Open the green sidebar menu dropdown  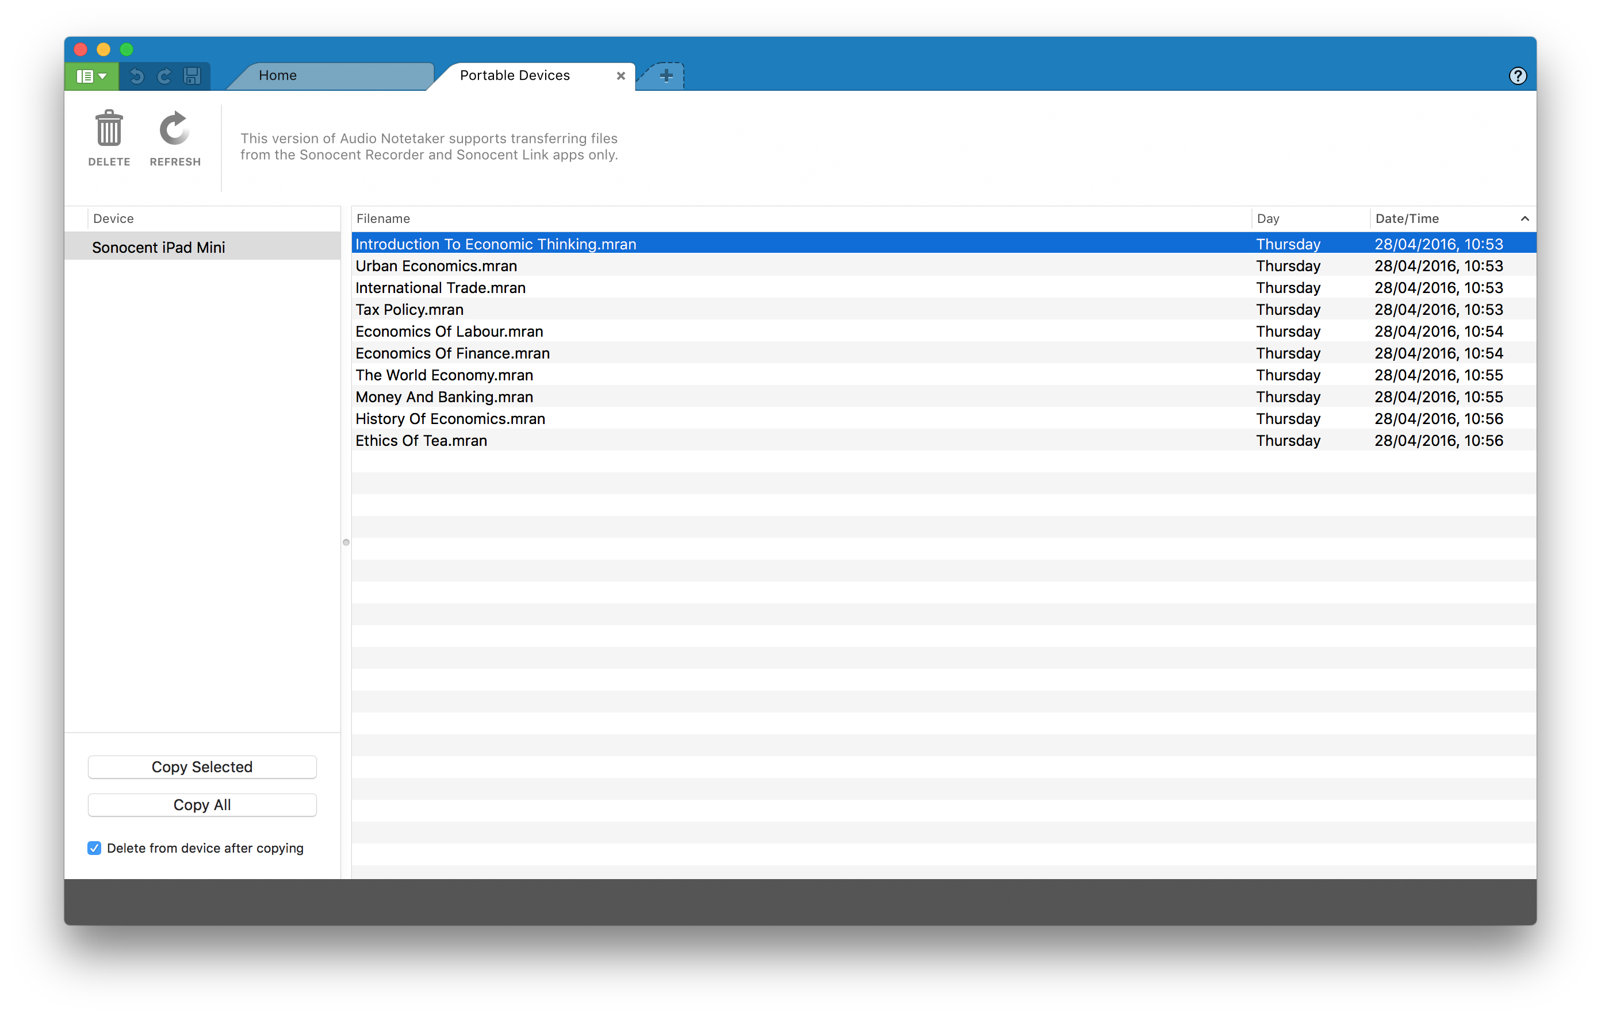[x=92, y=76]
